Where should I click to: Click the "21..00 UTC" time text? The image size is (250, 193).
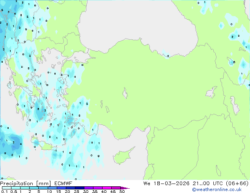(x=207, y=184)
